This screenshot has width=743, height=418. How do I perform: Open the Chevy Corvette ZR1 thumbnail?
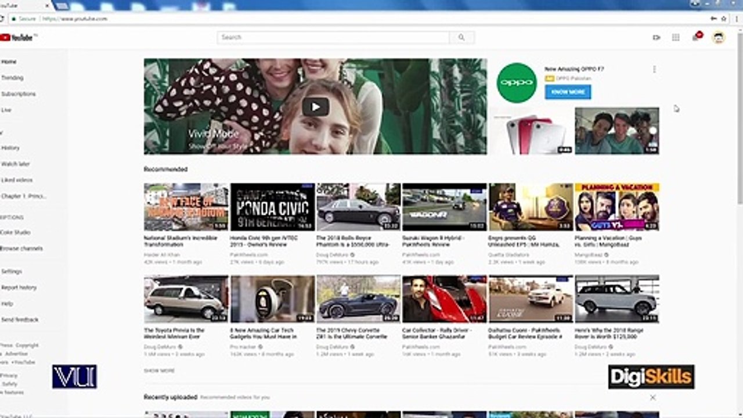358,299
